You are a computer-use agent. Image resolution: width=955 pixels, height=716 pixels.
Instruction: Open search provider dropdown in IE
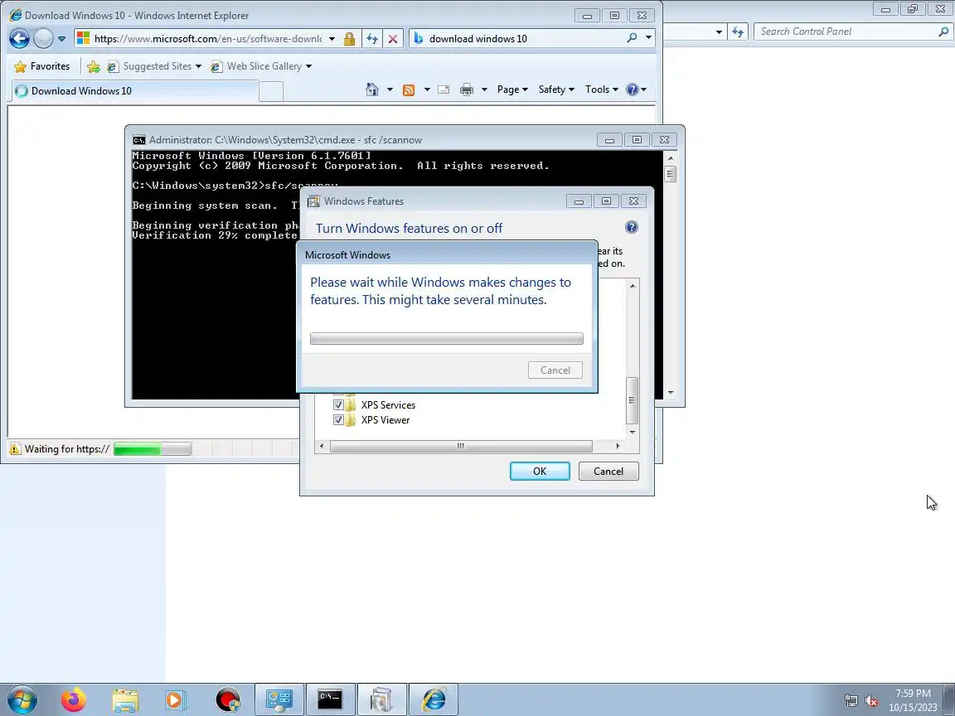tap(648, 38)
